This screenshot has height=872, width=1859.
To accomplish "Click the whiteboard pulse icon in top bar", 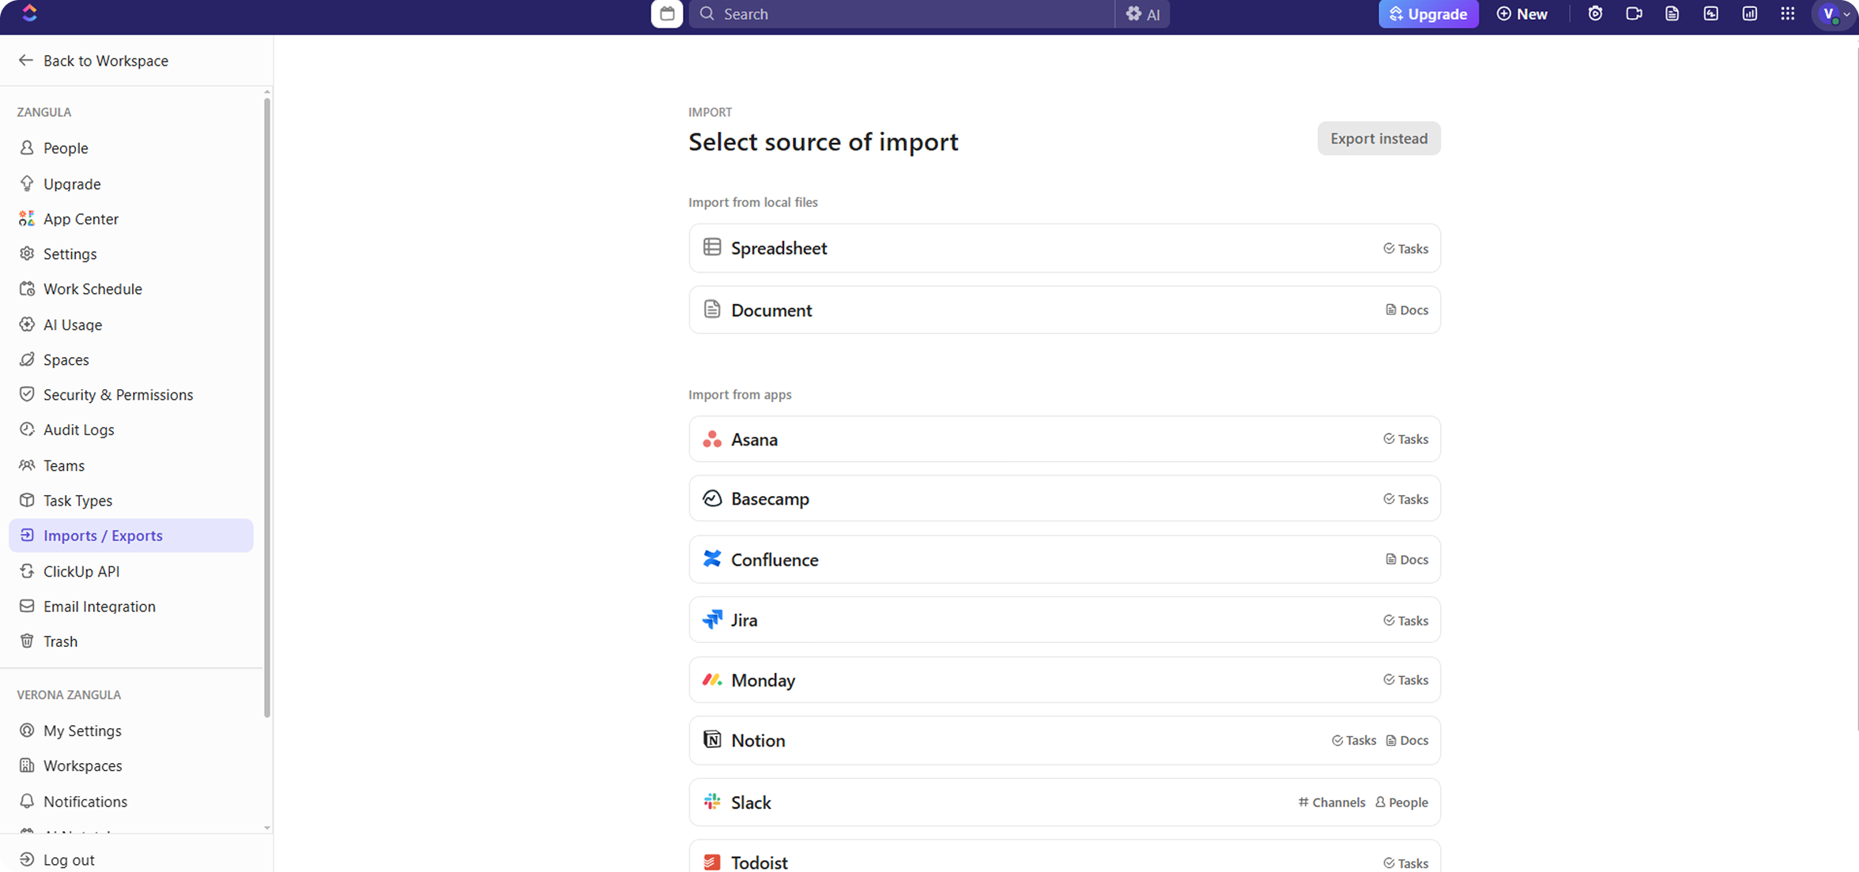I will point(1710,13).
